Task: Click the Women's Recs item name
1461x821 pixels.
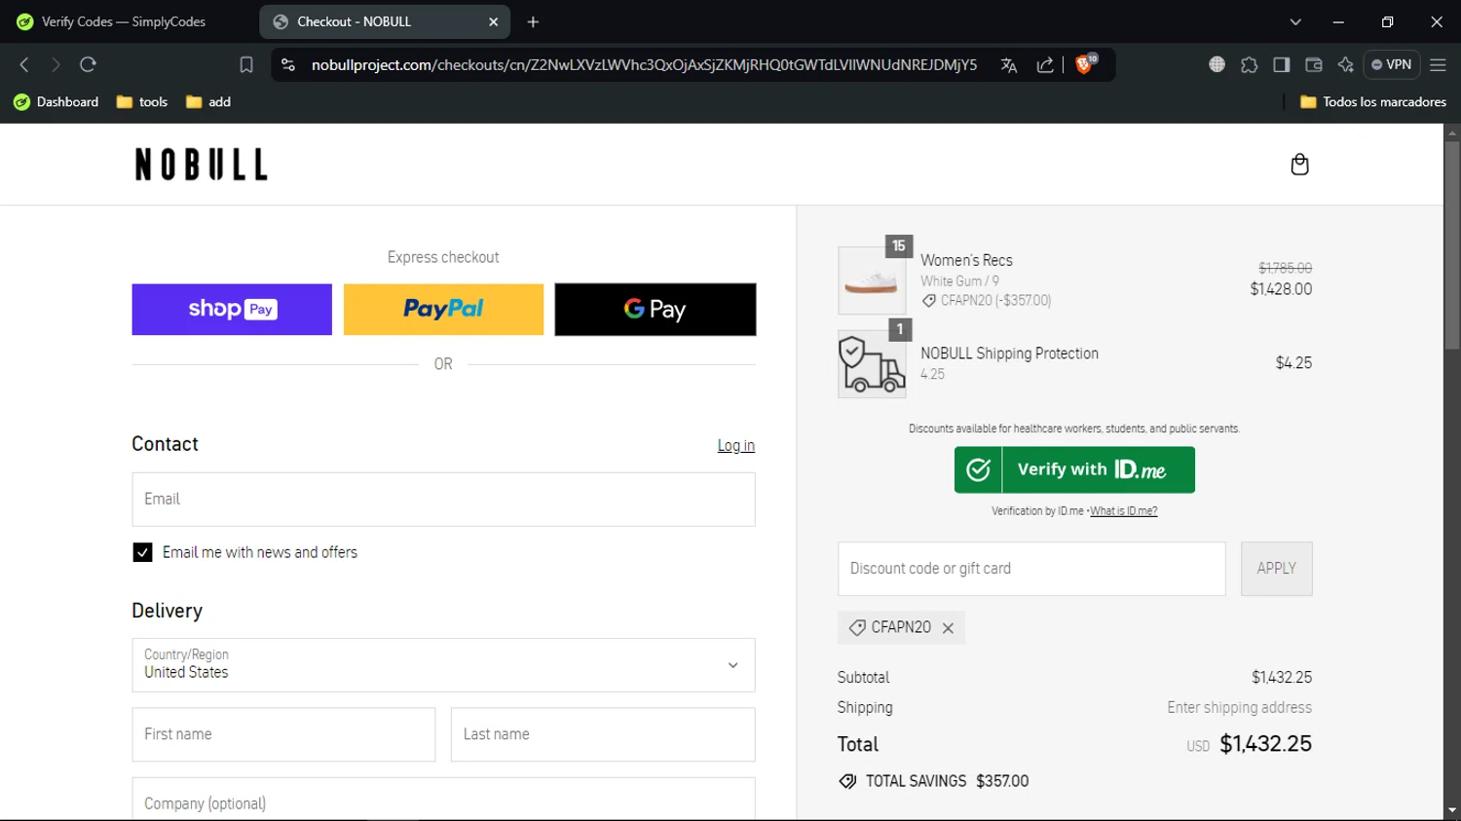Action: [x=966, y=260]
